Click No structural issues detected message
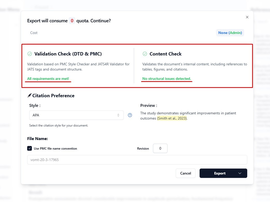The width and height of the screenshot is (270, 202). point(166,79)
